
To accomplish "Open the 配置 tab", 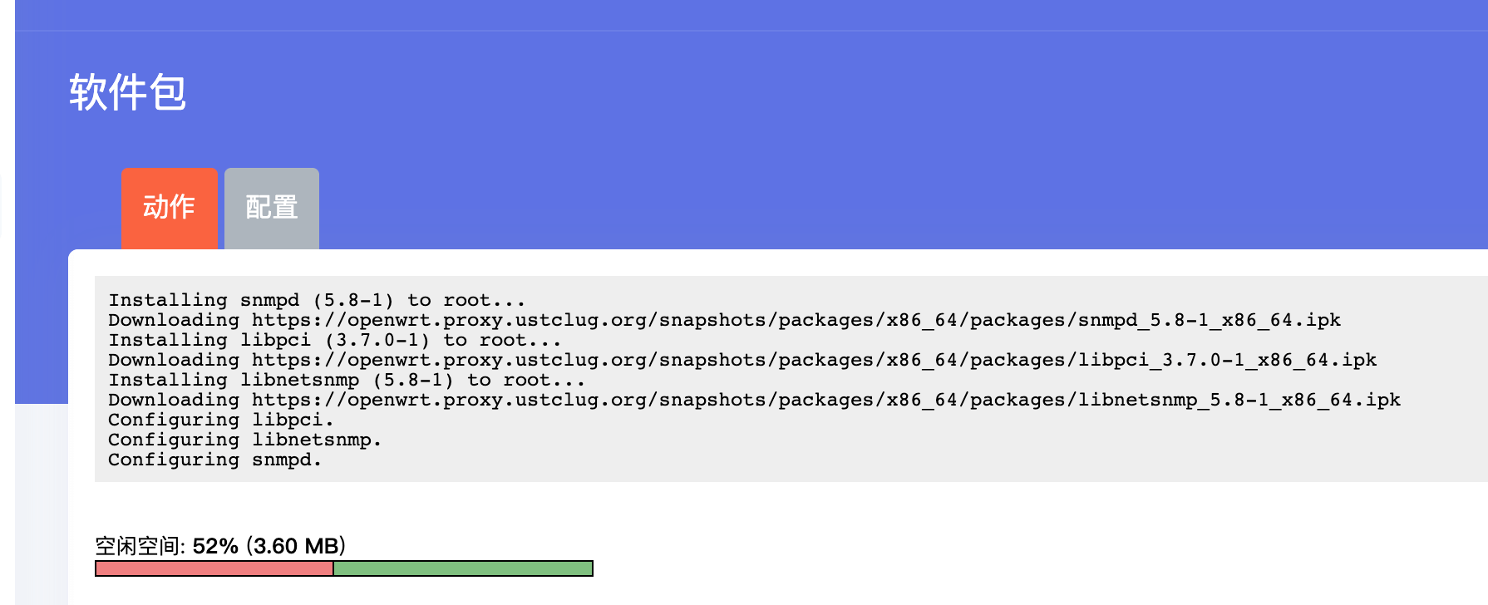I will coord(272,208).
